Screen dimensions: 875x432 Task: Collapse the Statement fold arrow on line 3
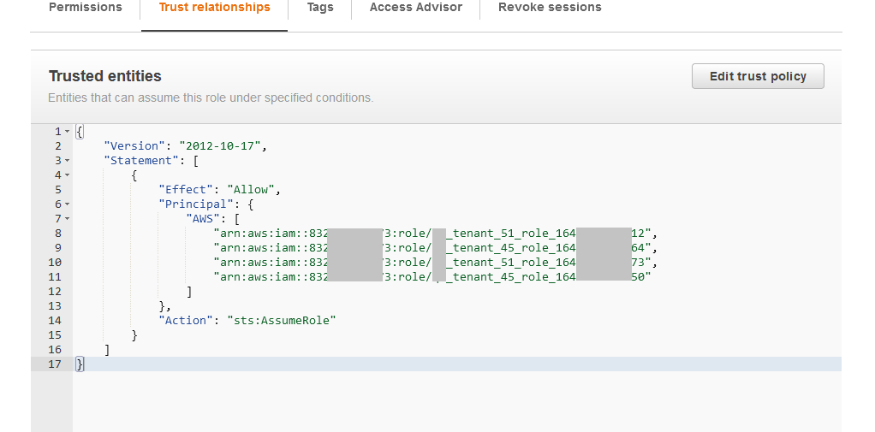pos(67,161)
